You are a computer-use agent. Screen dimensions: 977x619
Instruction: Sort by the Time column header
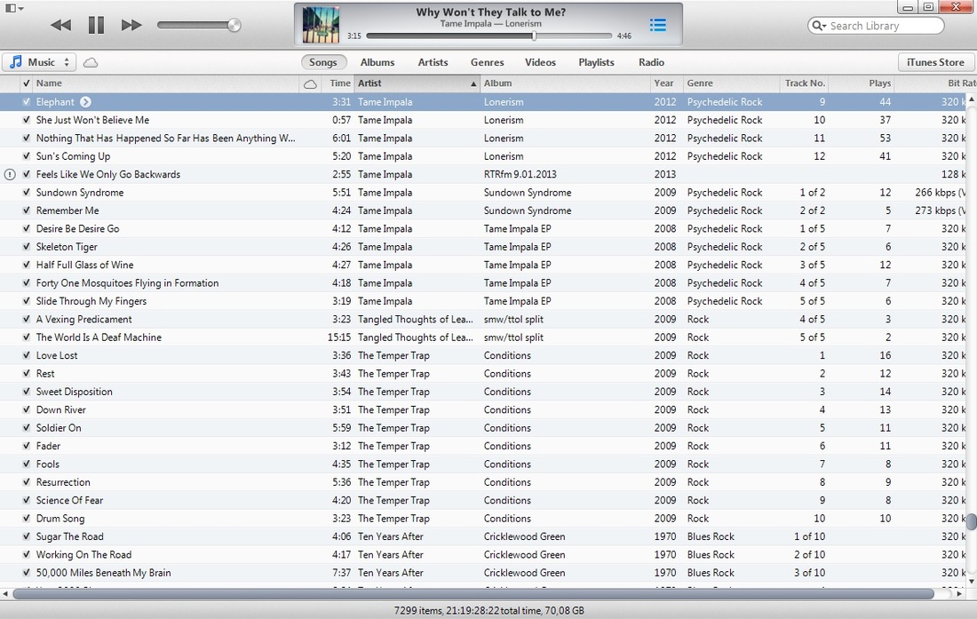338,83
